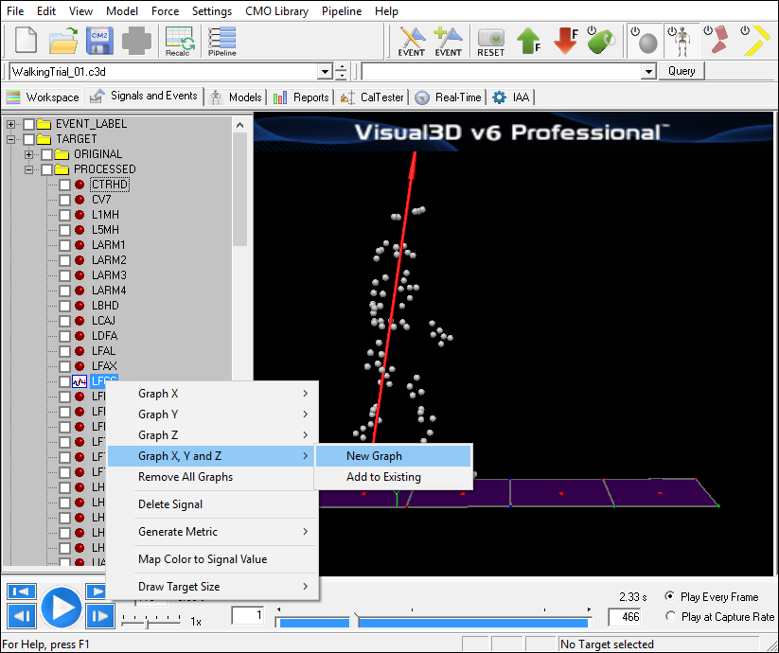Screen dimensions: 779x653
Task: Toggle the skeleton display icon
Action: click(x=682, y=41)
